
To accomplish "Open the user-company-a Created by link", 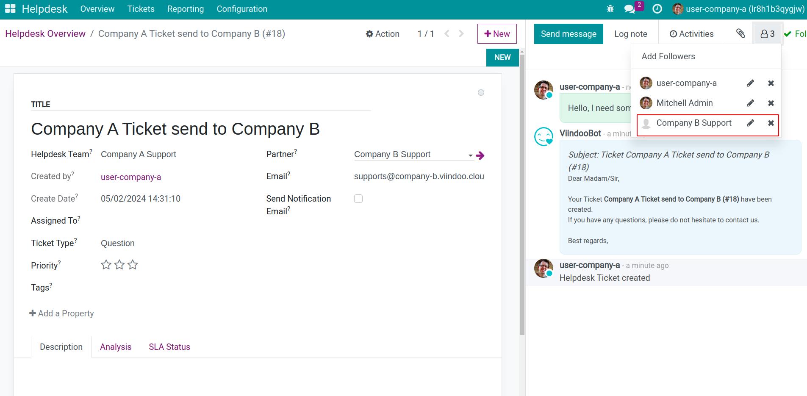I will pos(131,177).
